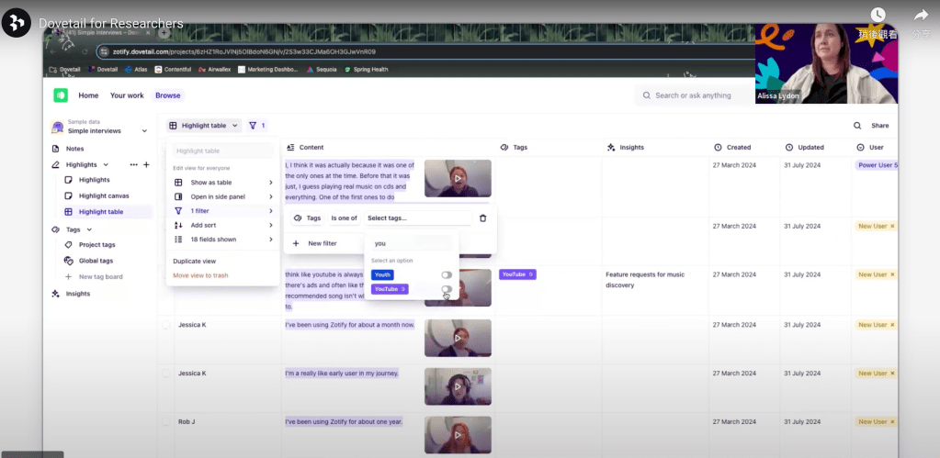
Task: Check the 'about a month now' Jessica K row
Action: pyautogui.click(x=166, y=325)
